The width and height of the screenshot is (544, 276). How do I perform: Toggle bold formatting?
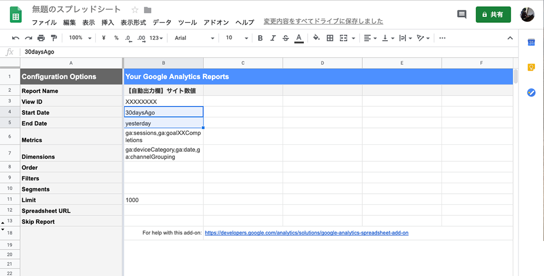260,38
